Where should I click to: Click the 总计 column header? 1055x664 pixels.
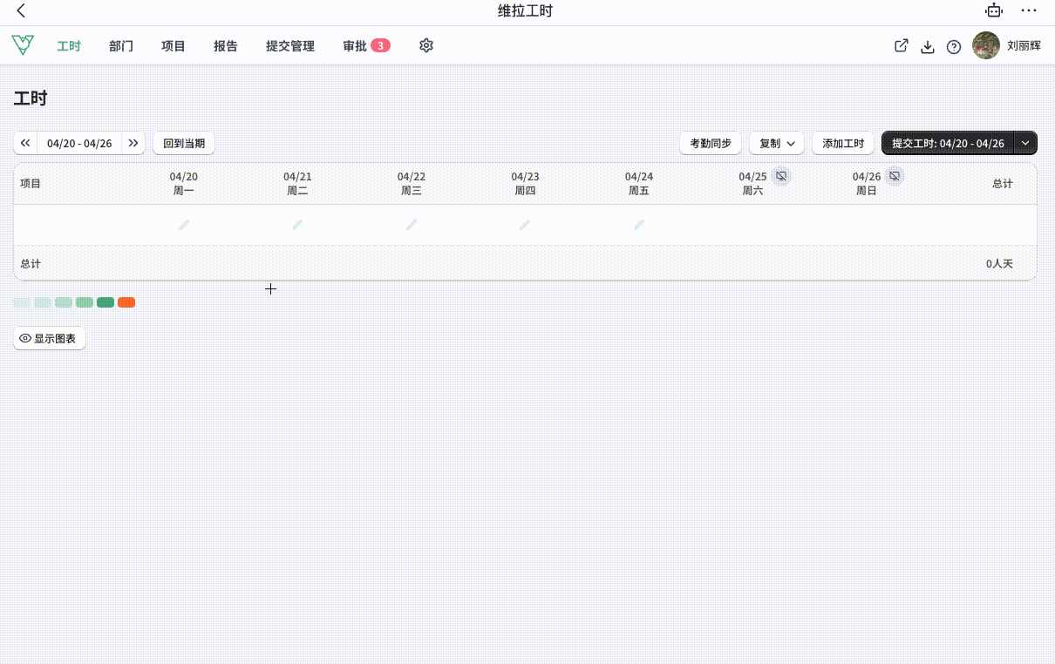[1003, 184]
